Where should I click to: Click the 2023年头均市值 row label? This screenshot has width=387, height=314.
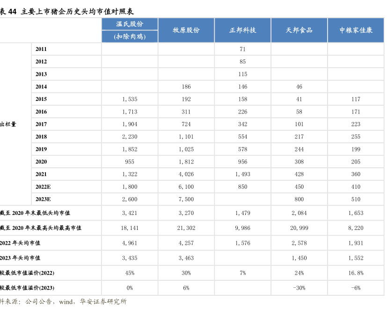(x=20, y=258)
